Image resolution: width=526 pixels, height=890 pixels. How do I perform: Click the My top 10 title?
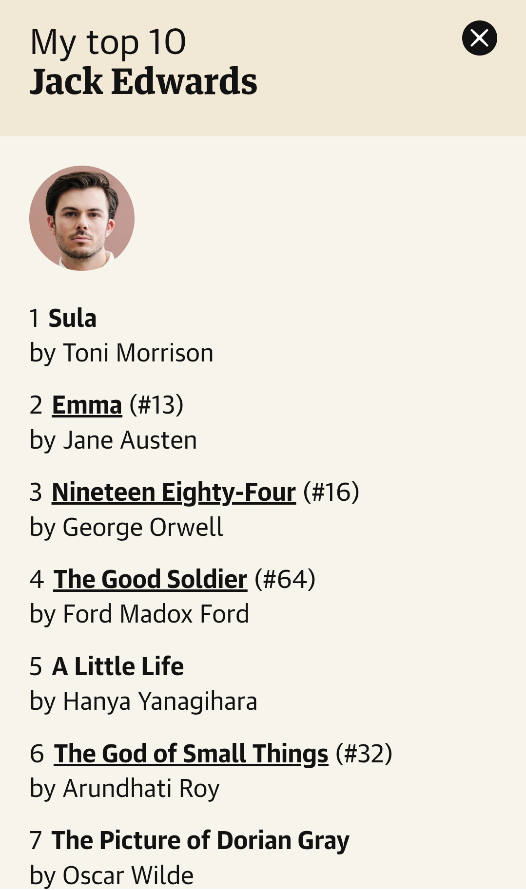click(108, 42)
